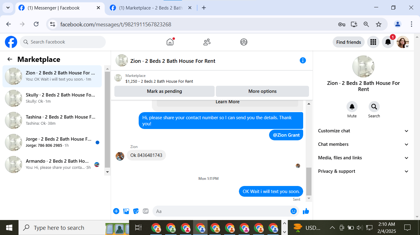Open more actions plus icon in composer
The image size is (420, 235).
pos(116,211)
